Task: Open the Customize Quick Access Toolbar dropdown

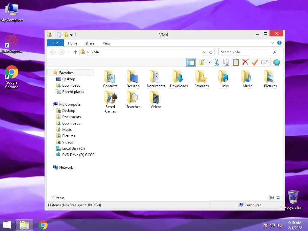Action: [72, 35]
